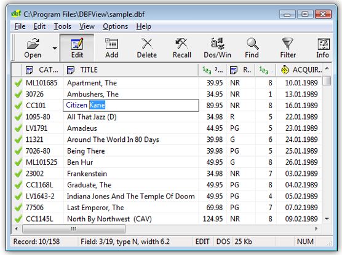The image size is (342, 255).
Task: Toggle green checkmark for CC1145L row
Action: pyautogui.click(x=18, y=219)
